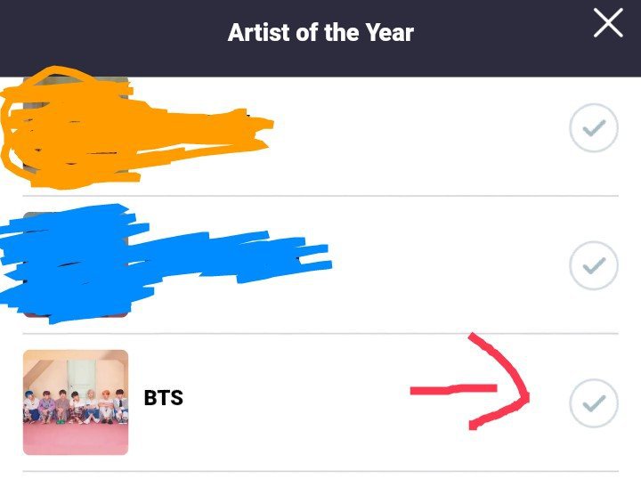Close the Artist of the Year dialog
Viewport: 641px width, 479px height.
(608, 23)
